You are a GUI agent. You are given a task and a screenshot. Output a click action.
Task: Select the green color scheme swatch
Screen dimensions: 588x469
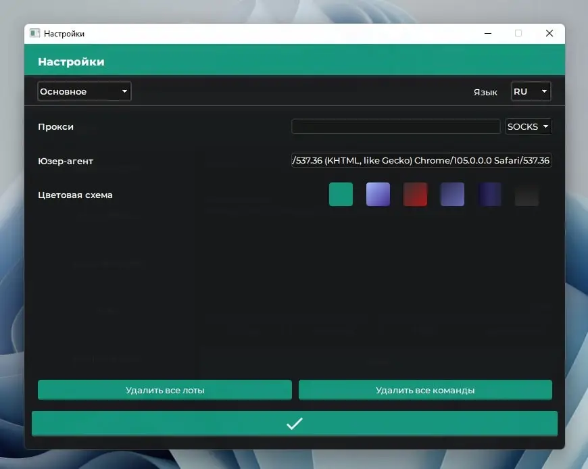tap(341, 194)
